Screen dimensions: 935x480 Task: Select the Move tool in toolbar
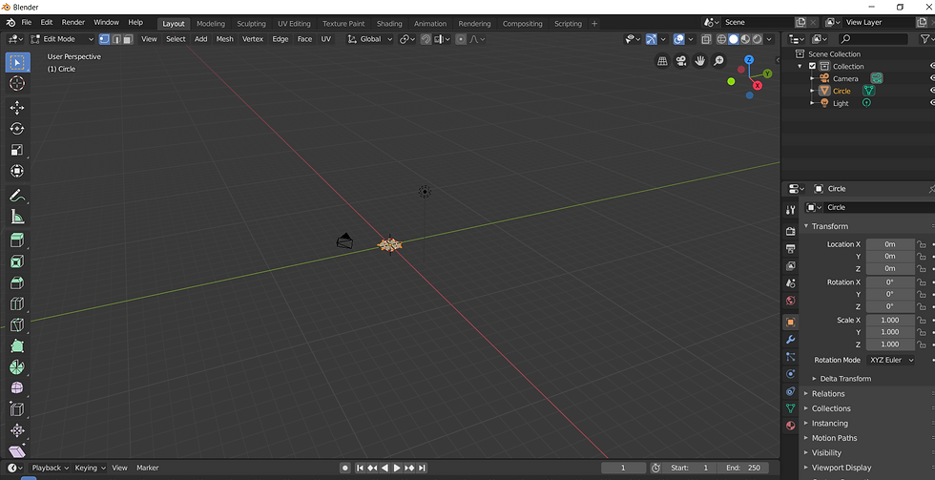click(17, 107)
